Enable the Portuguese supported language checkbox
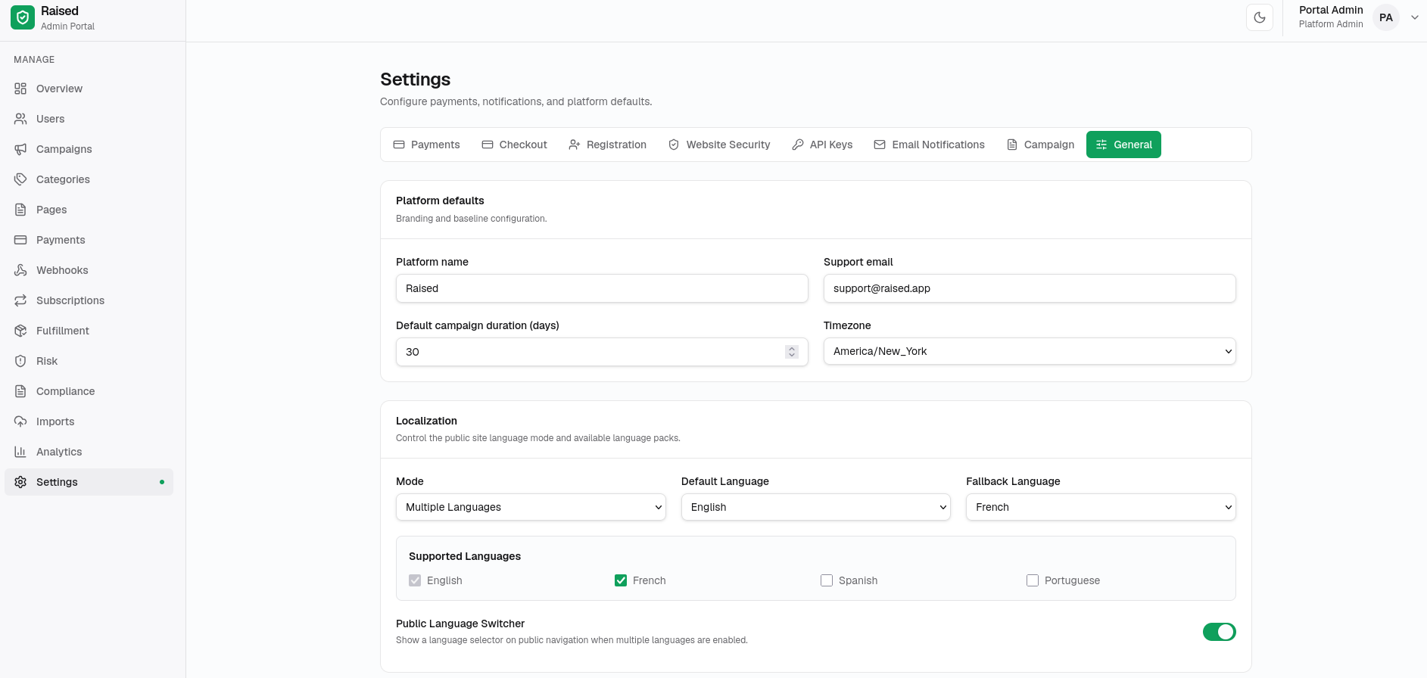The width and height of the screenshot is (1427, 678). tap(1033, 580)
